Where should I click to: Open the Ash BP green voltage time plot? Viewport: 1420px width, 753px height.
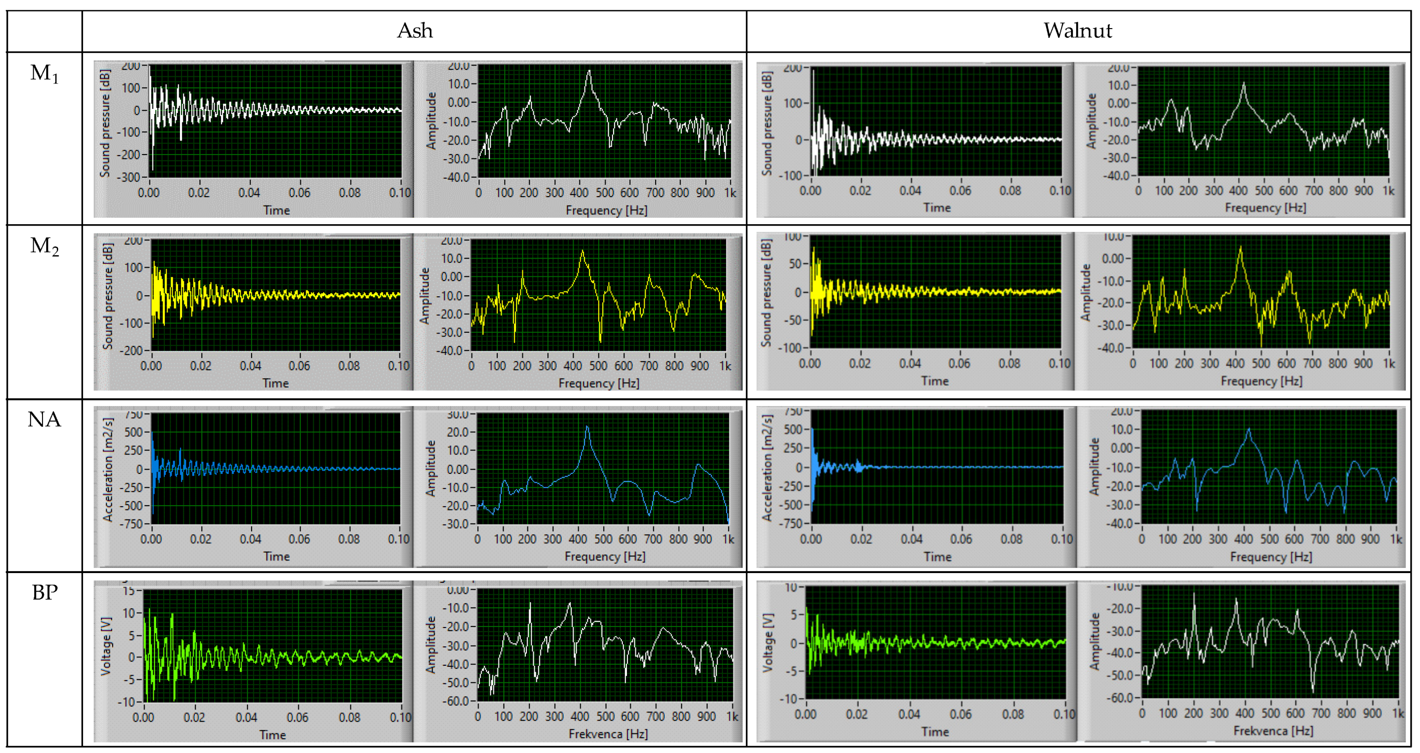pos(272,645)
